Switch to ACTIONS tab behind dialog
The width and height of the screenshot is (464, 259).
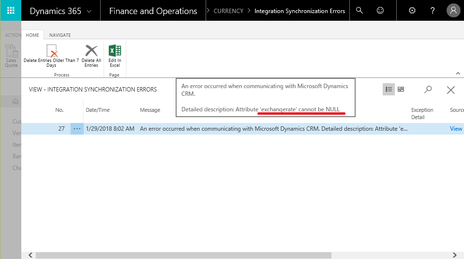coord(13,35)
